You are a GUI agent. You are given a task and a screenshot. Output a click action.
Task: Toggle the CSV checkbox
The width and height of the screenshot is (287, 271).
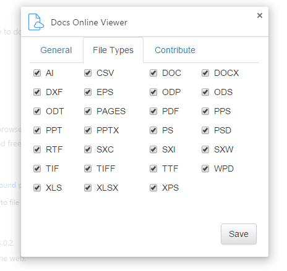[x=88, y=73]
